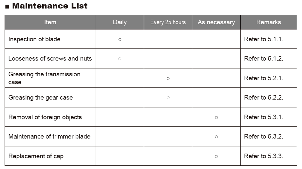Click the As necessary column header

(x=216, y=22)
